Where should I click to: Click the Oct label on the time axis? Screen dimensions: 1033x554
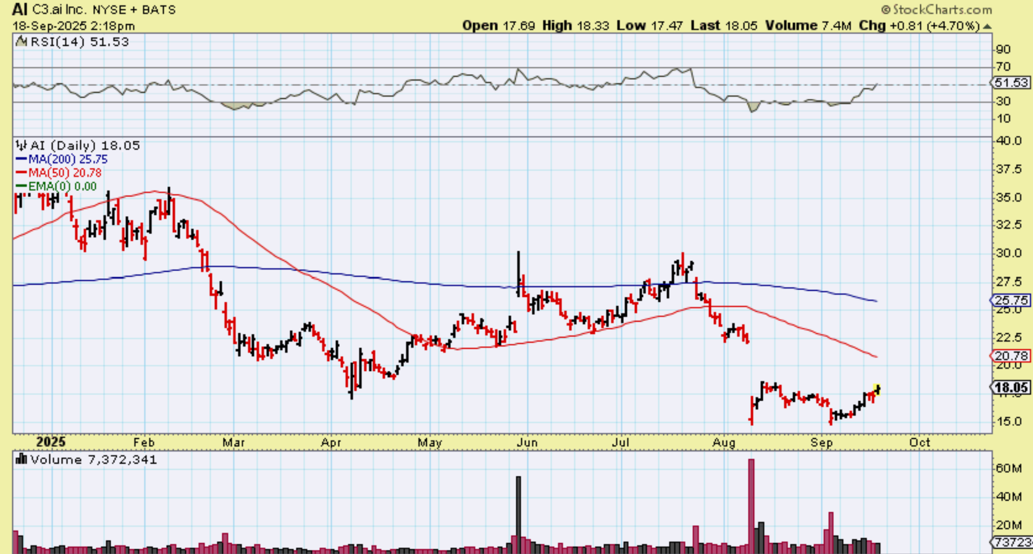point(919,442)
